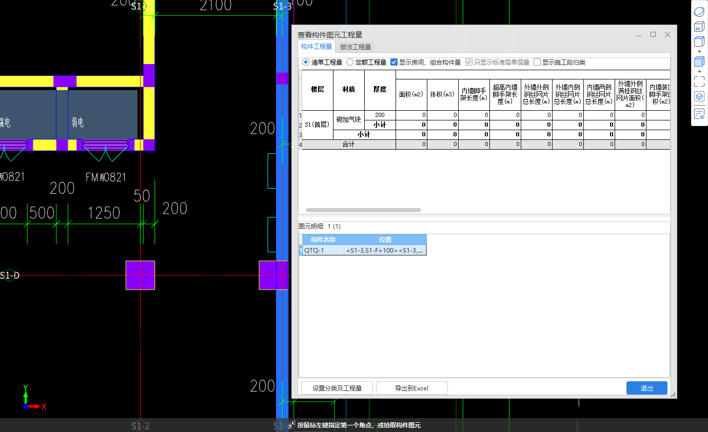Click the 外墙内侧钢丝网片总长度 column header
The height and width of the screenshot is (432, 708).
(x=568, y=94)
